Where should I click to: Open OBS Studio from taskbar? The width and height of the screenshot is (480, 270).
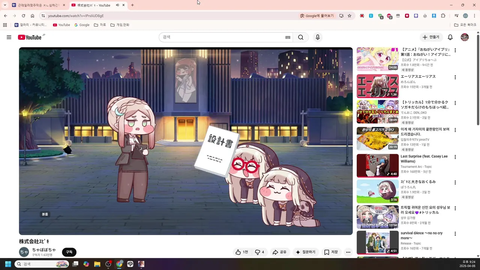(x=108, y=264)
